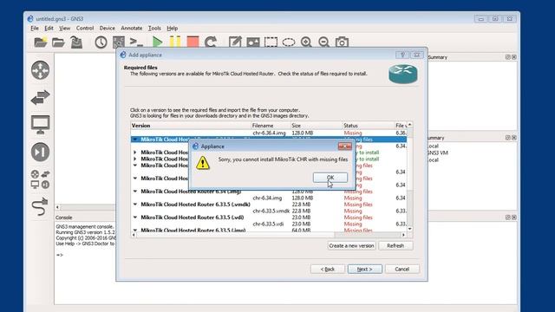The height and width of the screenshot is (312, 555).
Task: Collapse MikroTik Cloud Hosted Router 6.34 (.img)
Action: click(135, 192)
